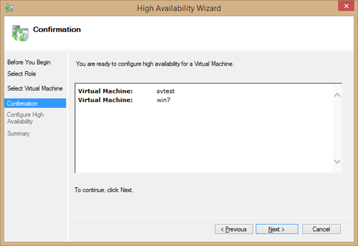
Task: Jump to the Select Virtual Machine step
Action: click(35, 88)
